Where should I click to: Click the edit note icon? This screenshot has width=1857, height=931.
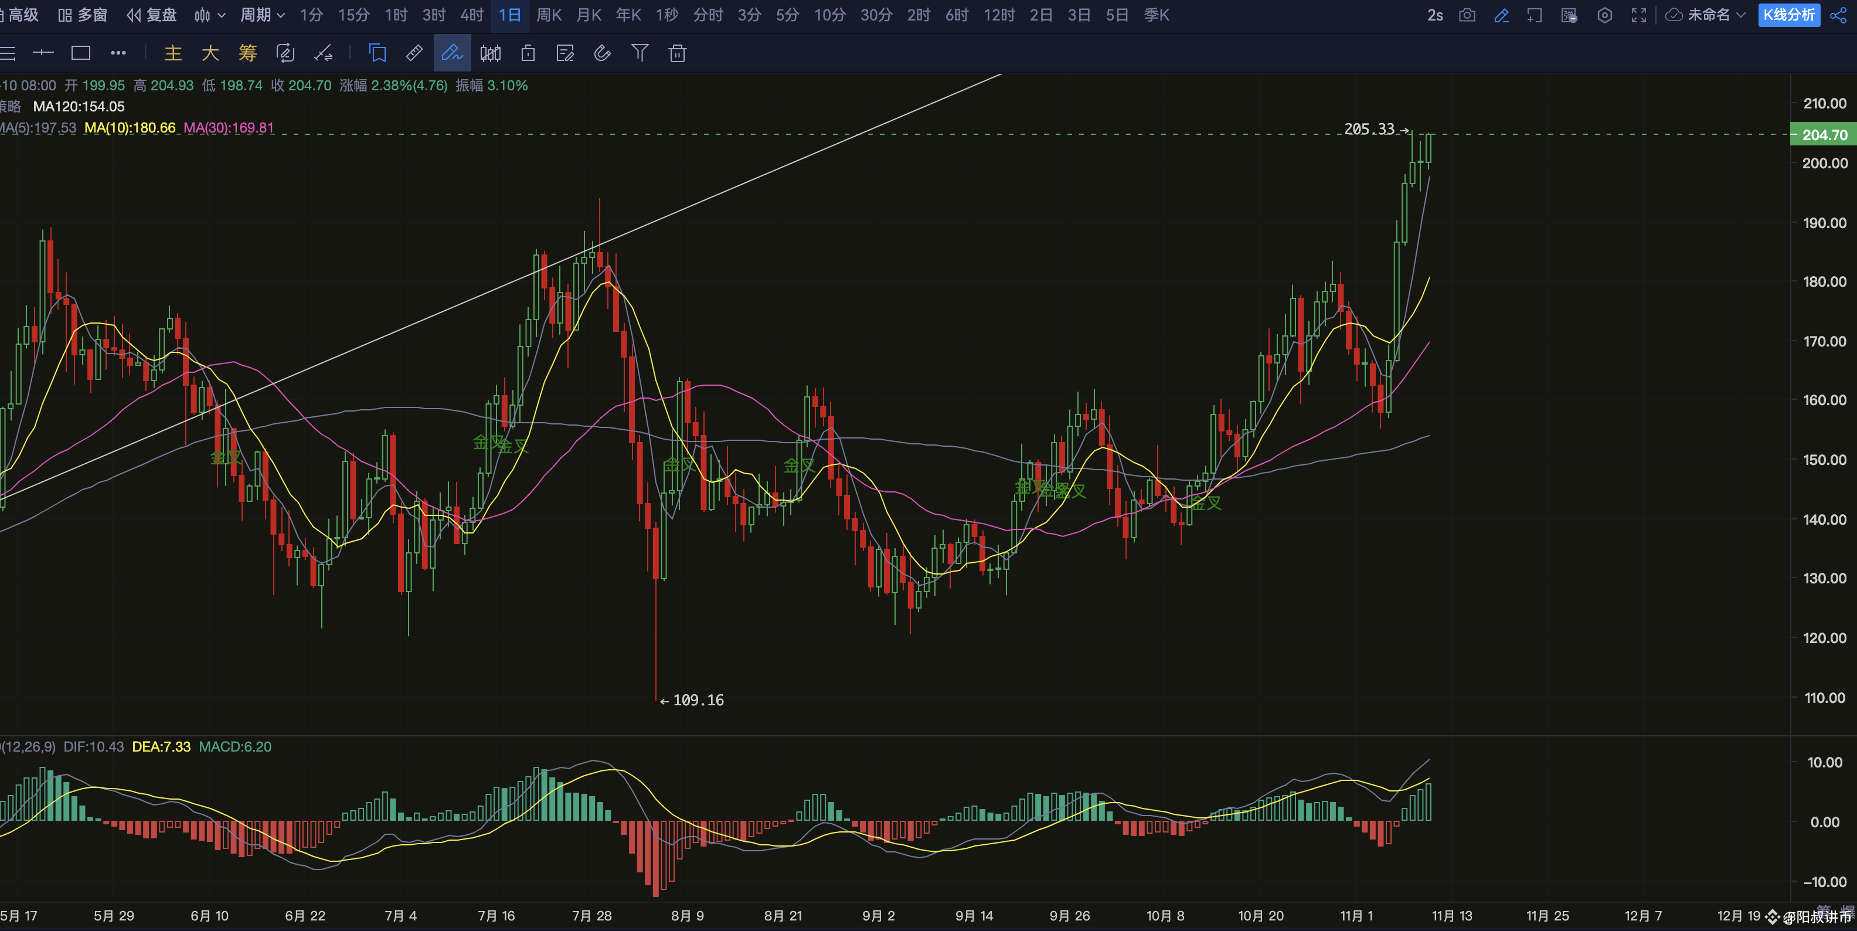(x=565, y=53)
